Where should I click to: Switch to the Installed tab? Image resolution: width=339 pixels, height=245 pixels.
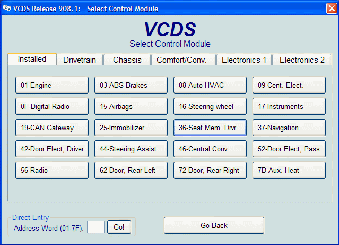(32, 59)
